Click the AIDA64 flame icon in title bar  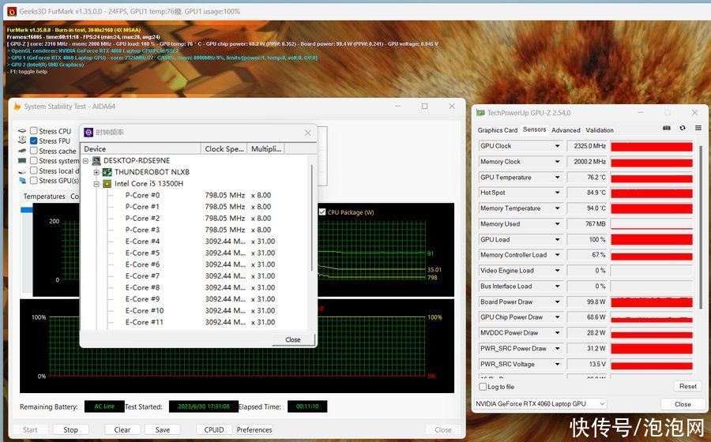coord(17,107)
